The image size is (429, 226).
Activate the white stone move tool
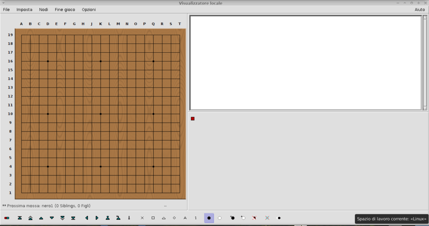click(220, 218)
